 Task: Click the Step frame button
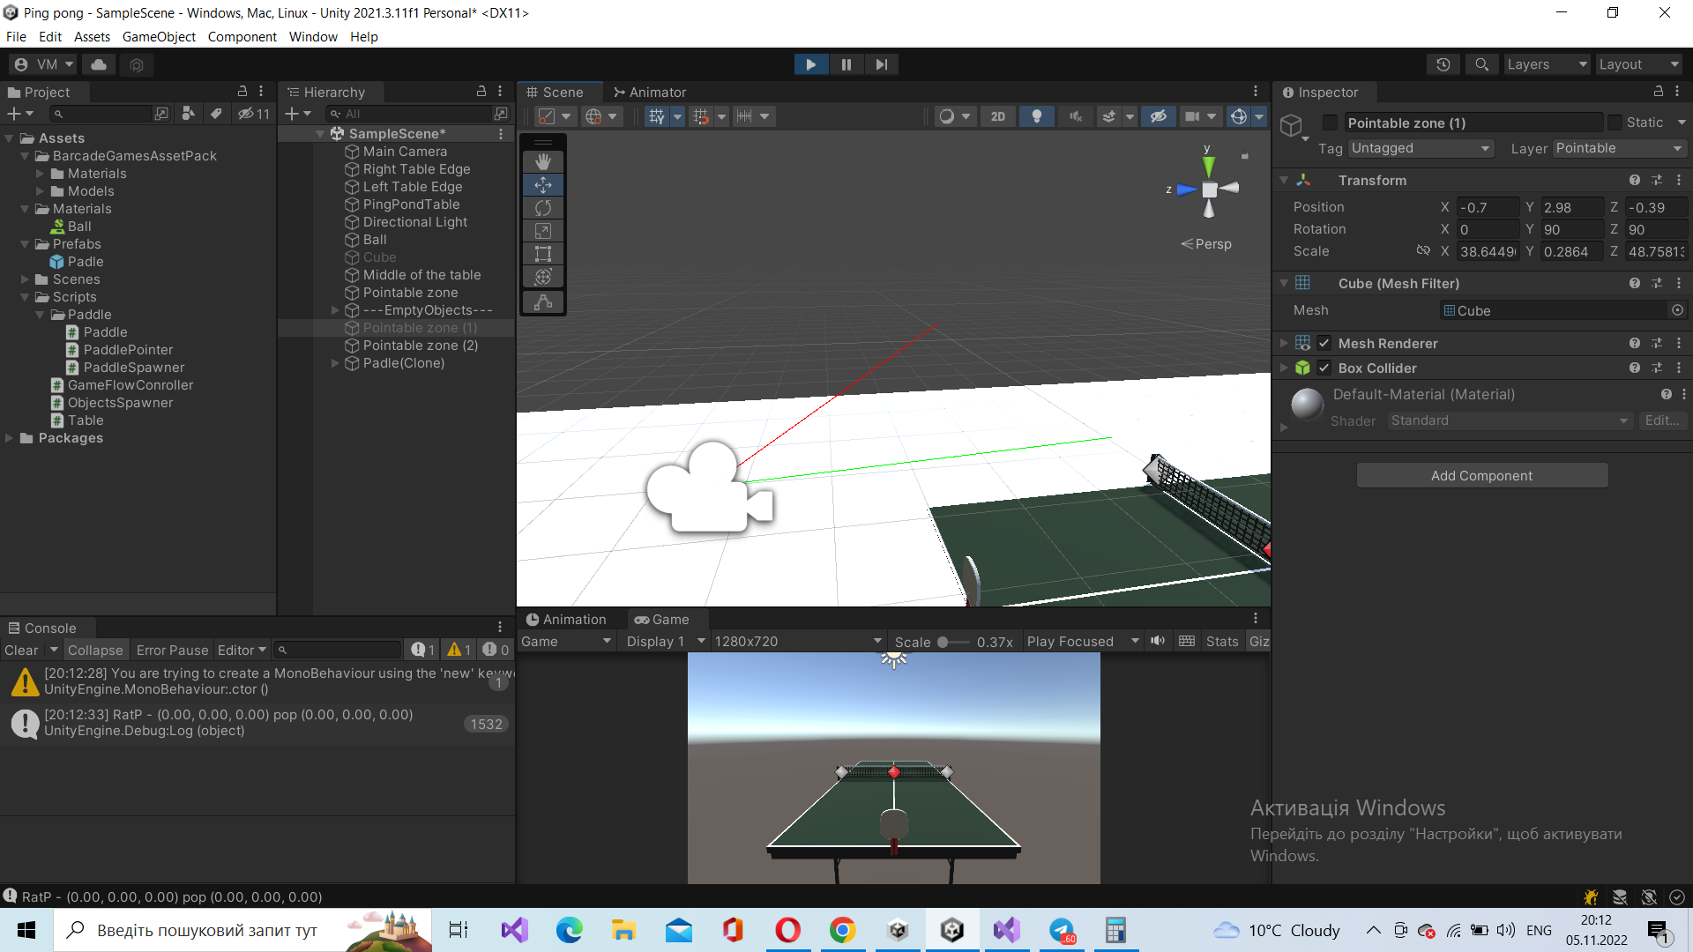tap(881, 64)
